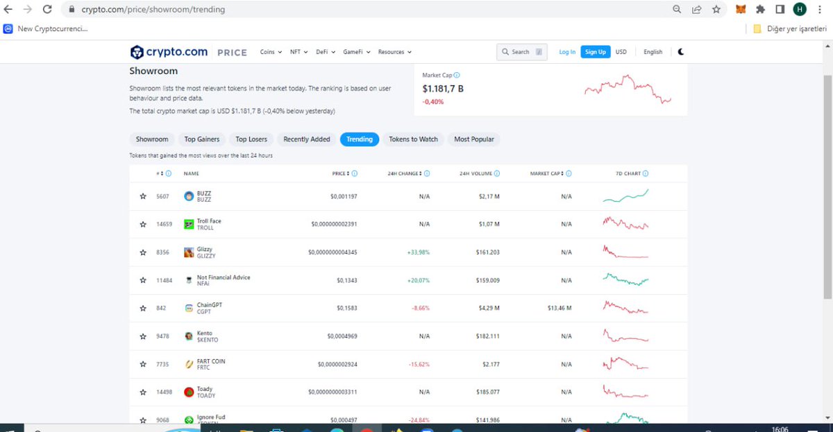The width and height of the screenshot is (833, 432).
Task: Click the Log In link
Action: [567, 52]
